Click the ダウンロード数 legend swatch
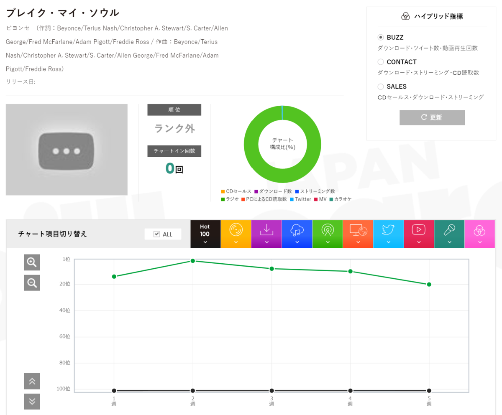This screenshot has width=502, height=415. (256, 191)
